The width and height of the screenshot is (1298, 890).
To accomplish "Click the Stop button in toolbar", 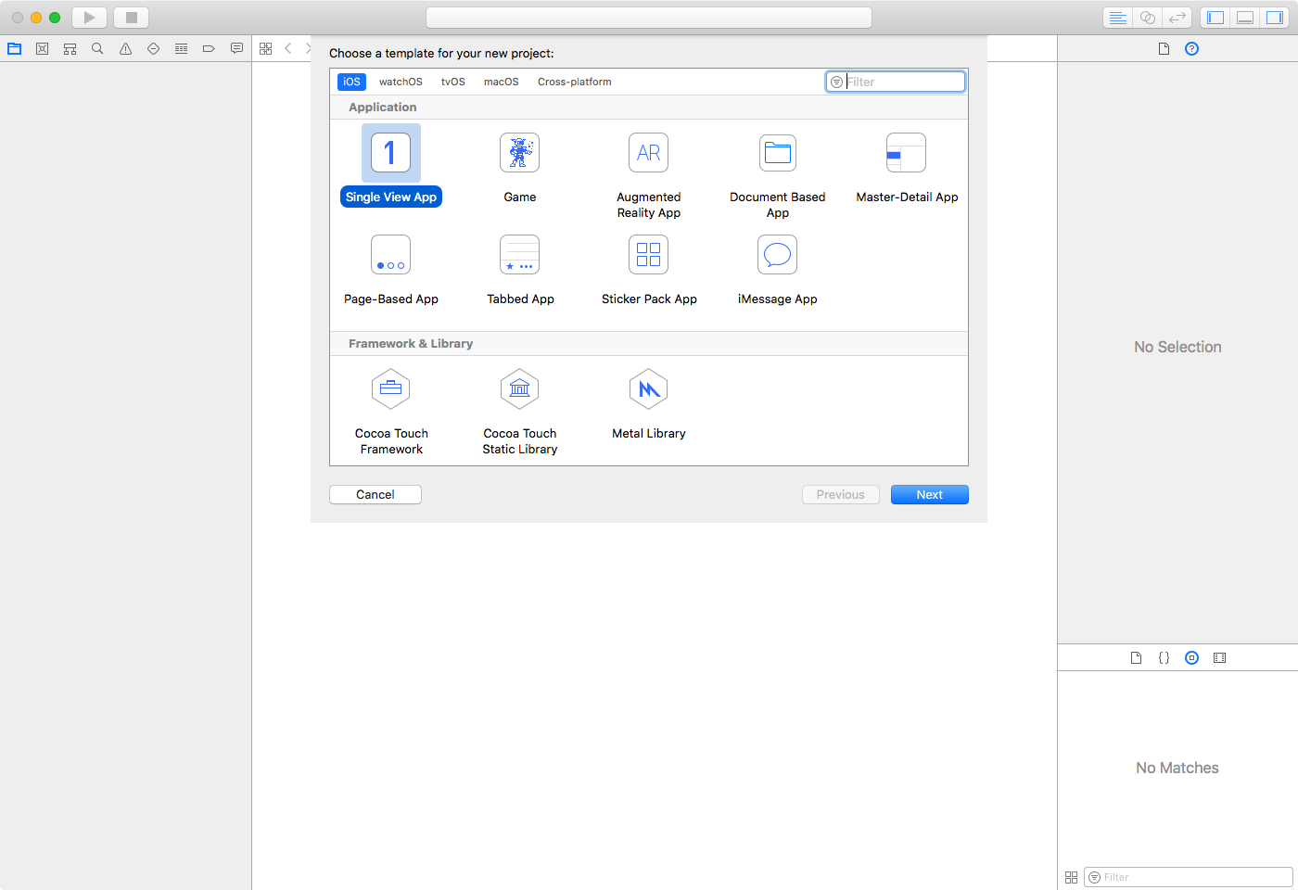I will [132, 18].
